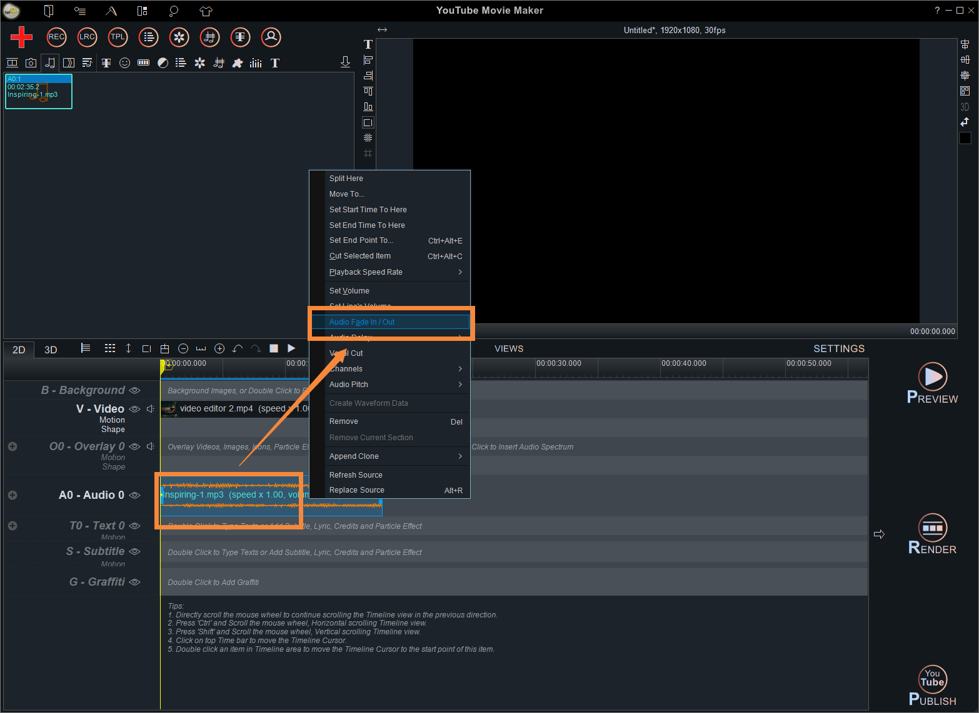Open the VIEWS panel
The image size is (979, 713).
click(x=509, y=348)
